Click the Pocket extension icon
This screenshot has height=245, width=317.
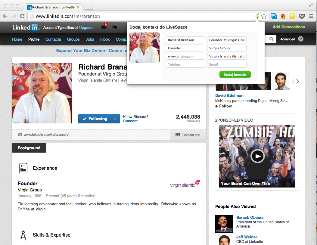(x=302, y=16)
